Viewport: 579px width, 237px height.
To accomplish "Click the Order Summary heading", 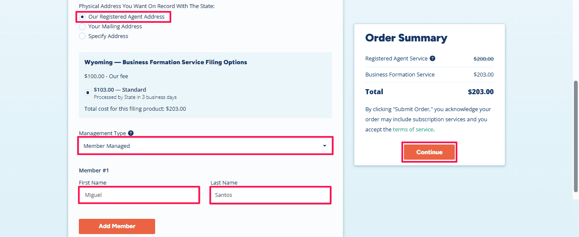I will [x=406, y=38].
